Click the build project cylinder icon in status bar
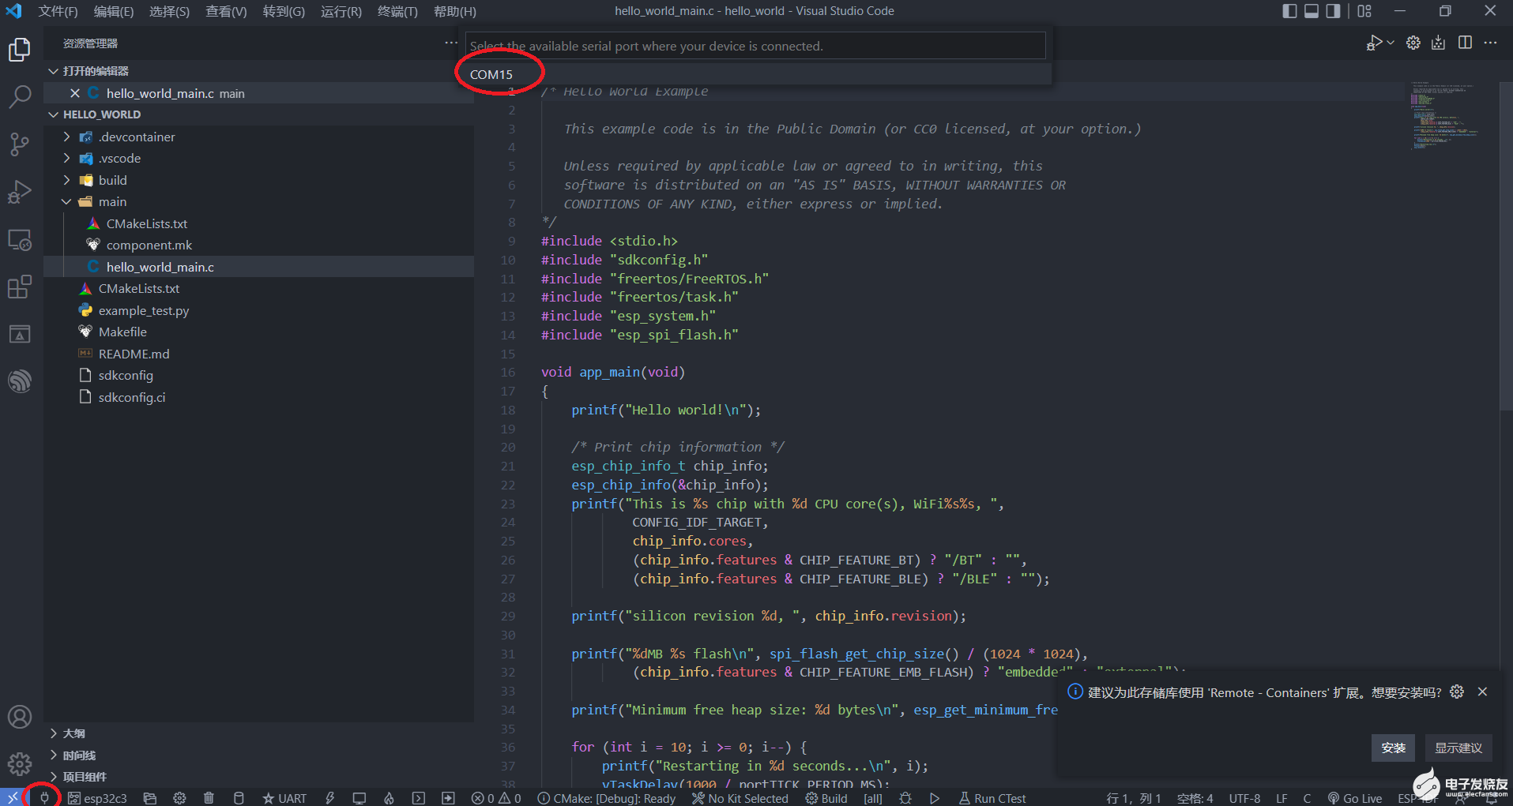Viewport: 1513px width, 806px height. 239,798
